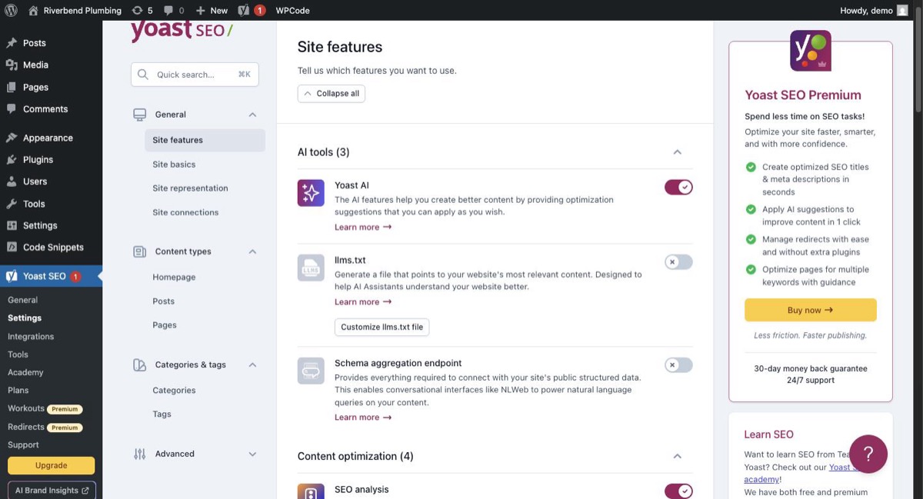Select Site features in settings nav
The image size is (923, 499).
(x=205, y=140)
